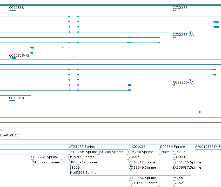Open the CG32266-RA transcript label

coord(183,35)
